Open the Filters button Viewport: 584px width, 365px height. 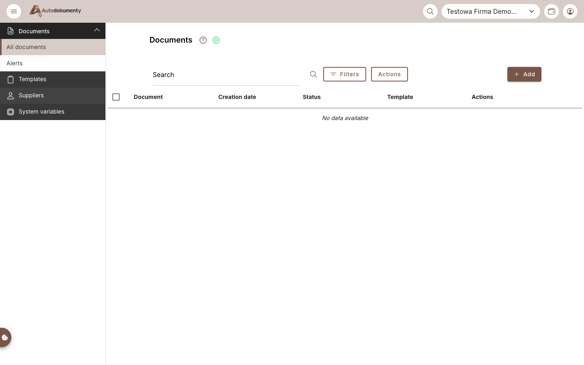point(345,74)
